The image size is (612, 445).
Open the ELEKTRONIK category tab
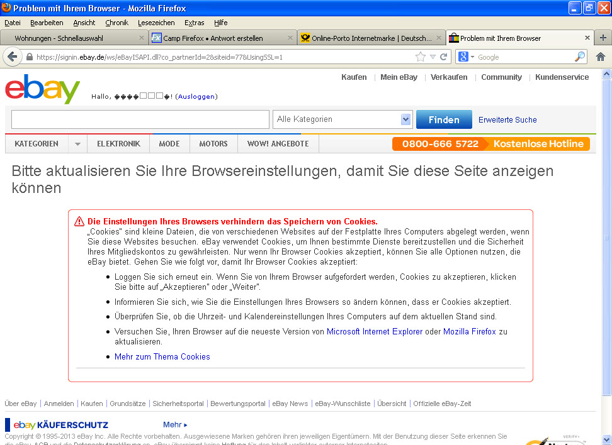pos(118,144)
